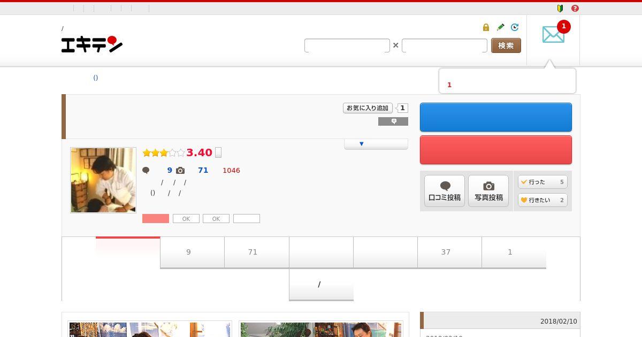The image size is (642, 337).
Task: Select the red-topped active first tab
Action: pyautogui.click(x=128, y=252)
